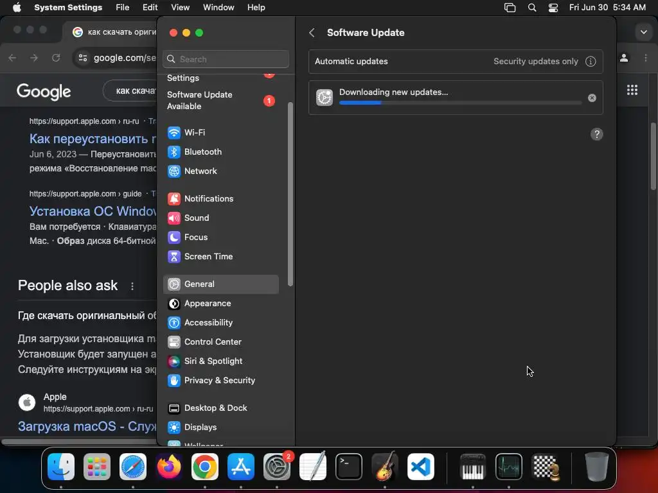This screenshot has height=493, width=658.
Task: Open Activity Monitor from the Dock
Action: click(509, 467)
